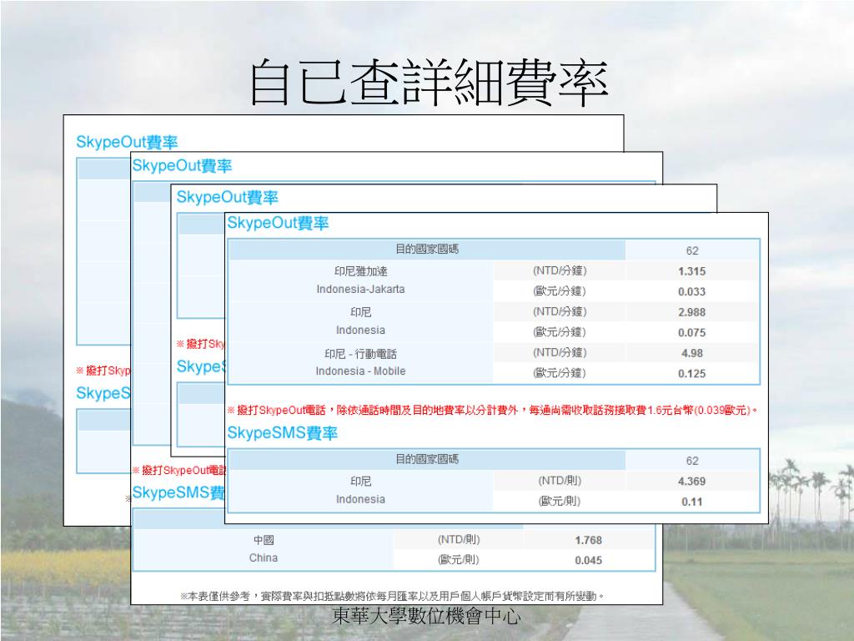Click the China label on second card
The height and width of the screenshot is (641, 854).
[264, 558]
